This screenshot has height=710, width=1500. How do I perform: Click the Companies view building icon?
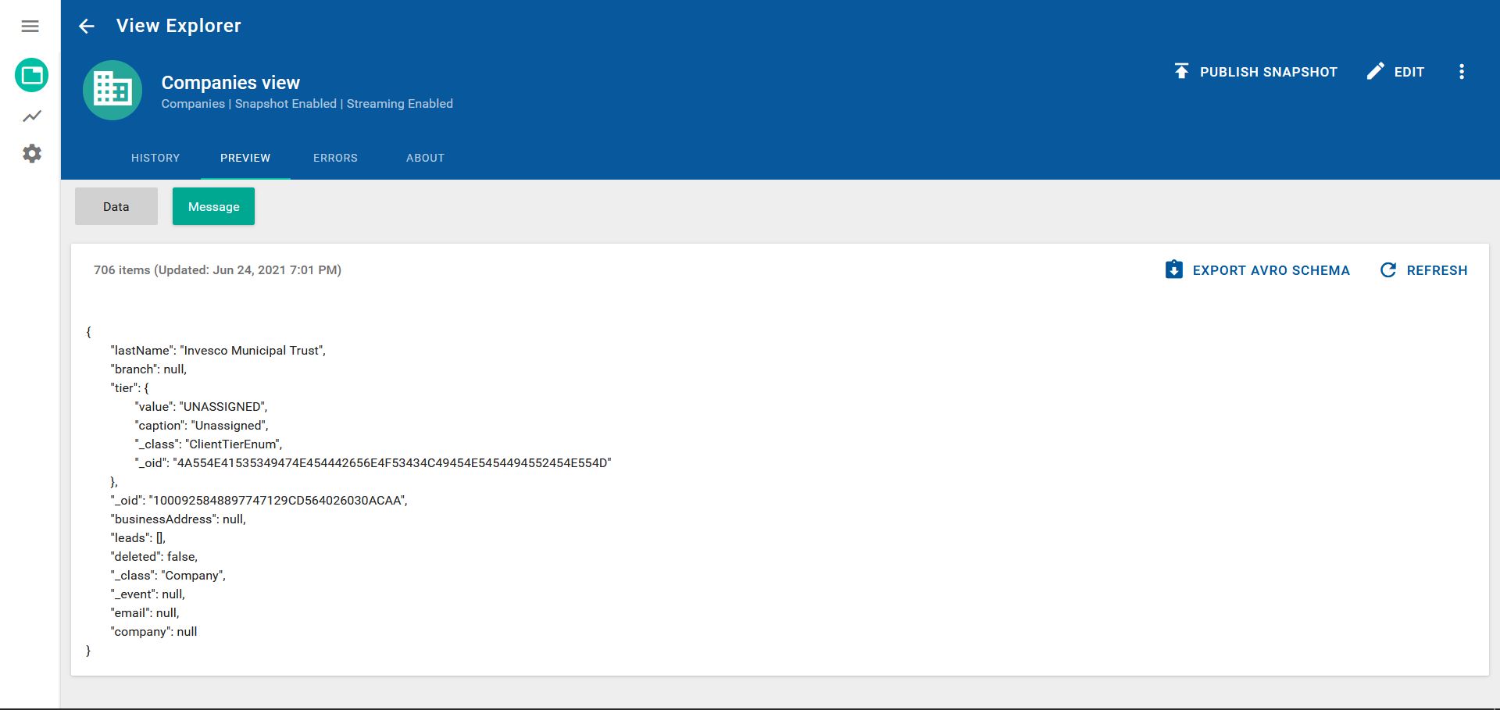(112, 89)
